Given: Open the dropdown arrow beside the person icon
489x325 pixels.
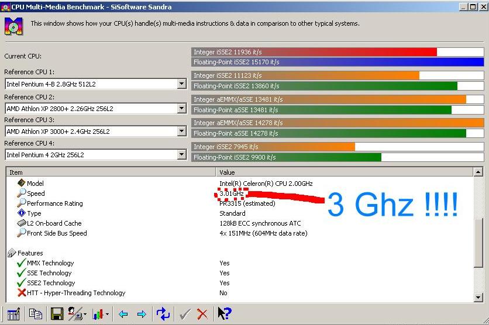Looking at the screenshot, I should pos(85,314).
